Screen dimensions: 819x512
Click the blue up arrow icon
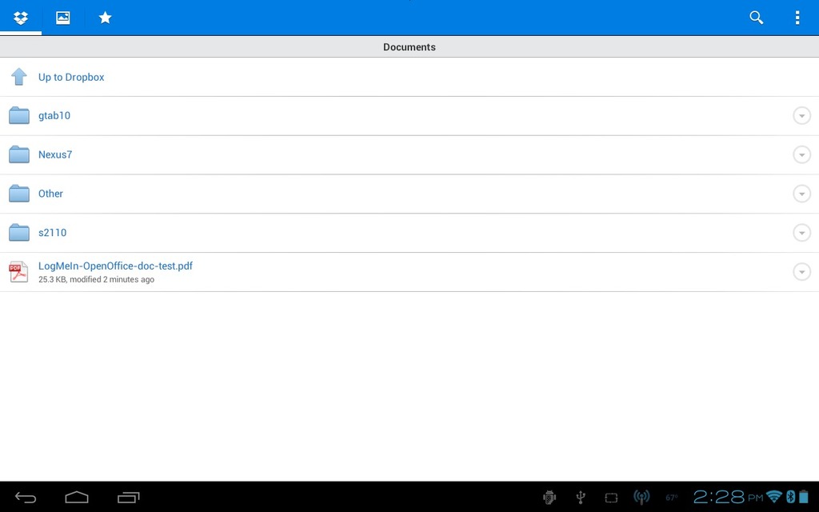(19, 77)
